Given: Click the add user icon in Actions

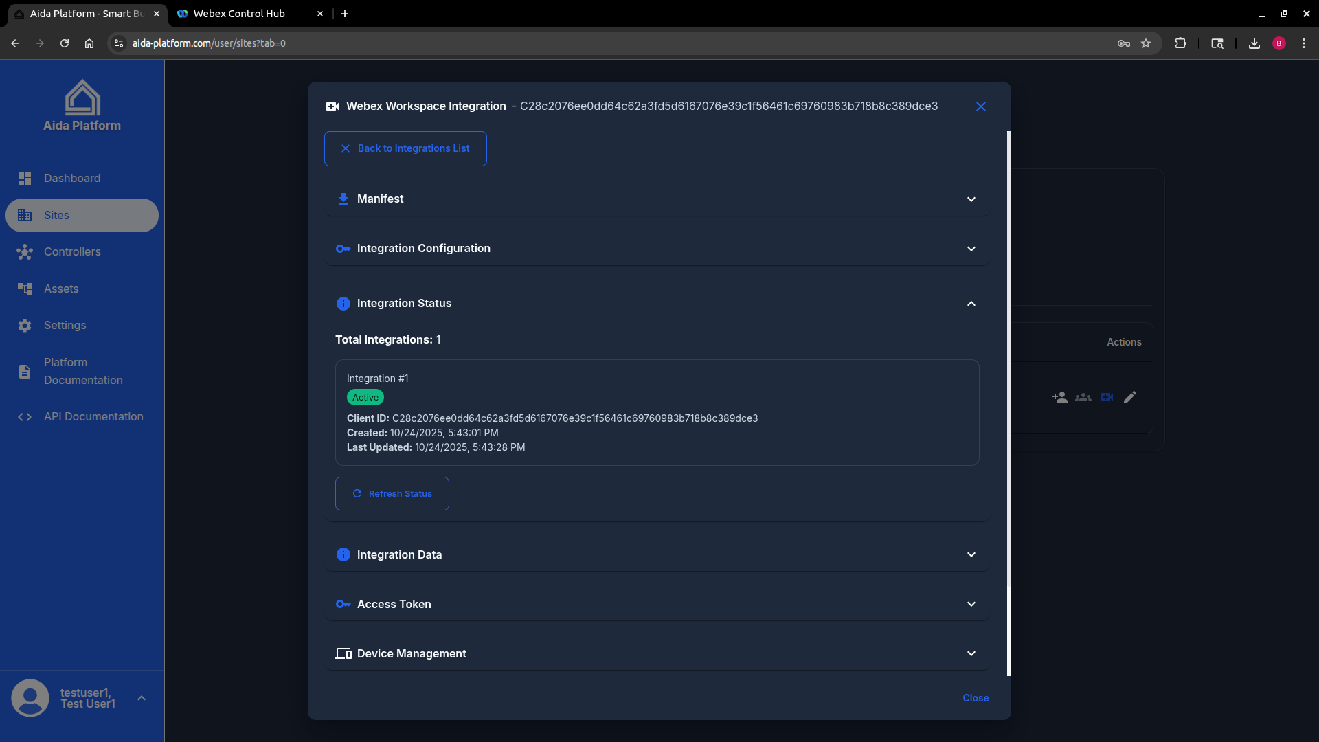Looking at the screenshot, I should 1059,397.
